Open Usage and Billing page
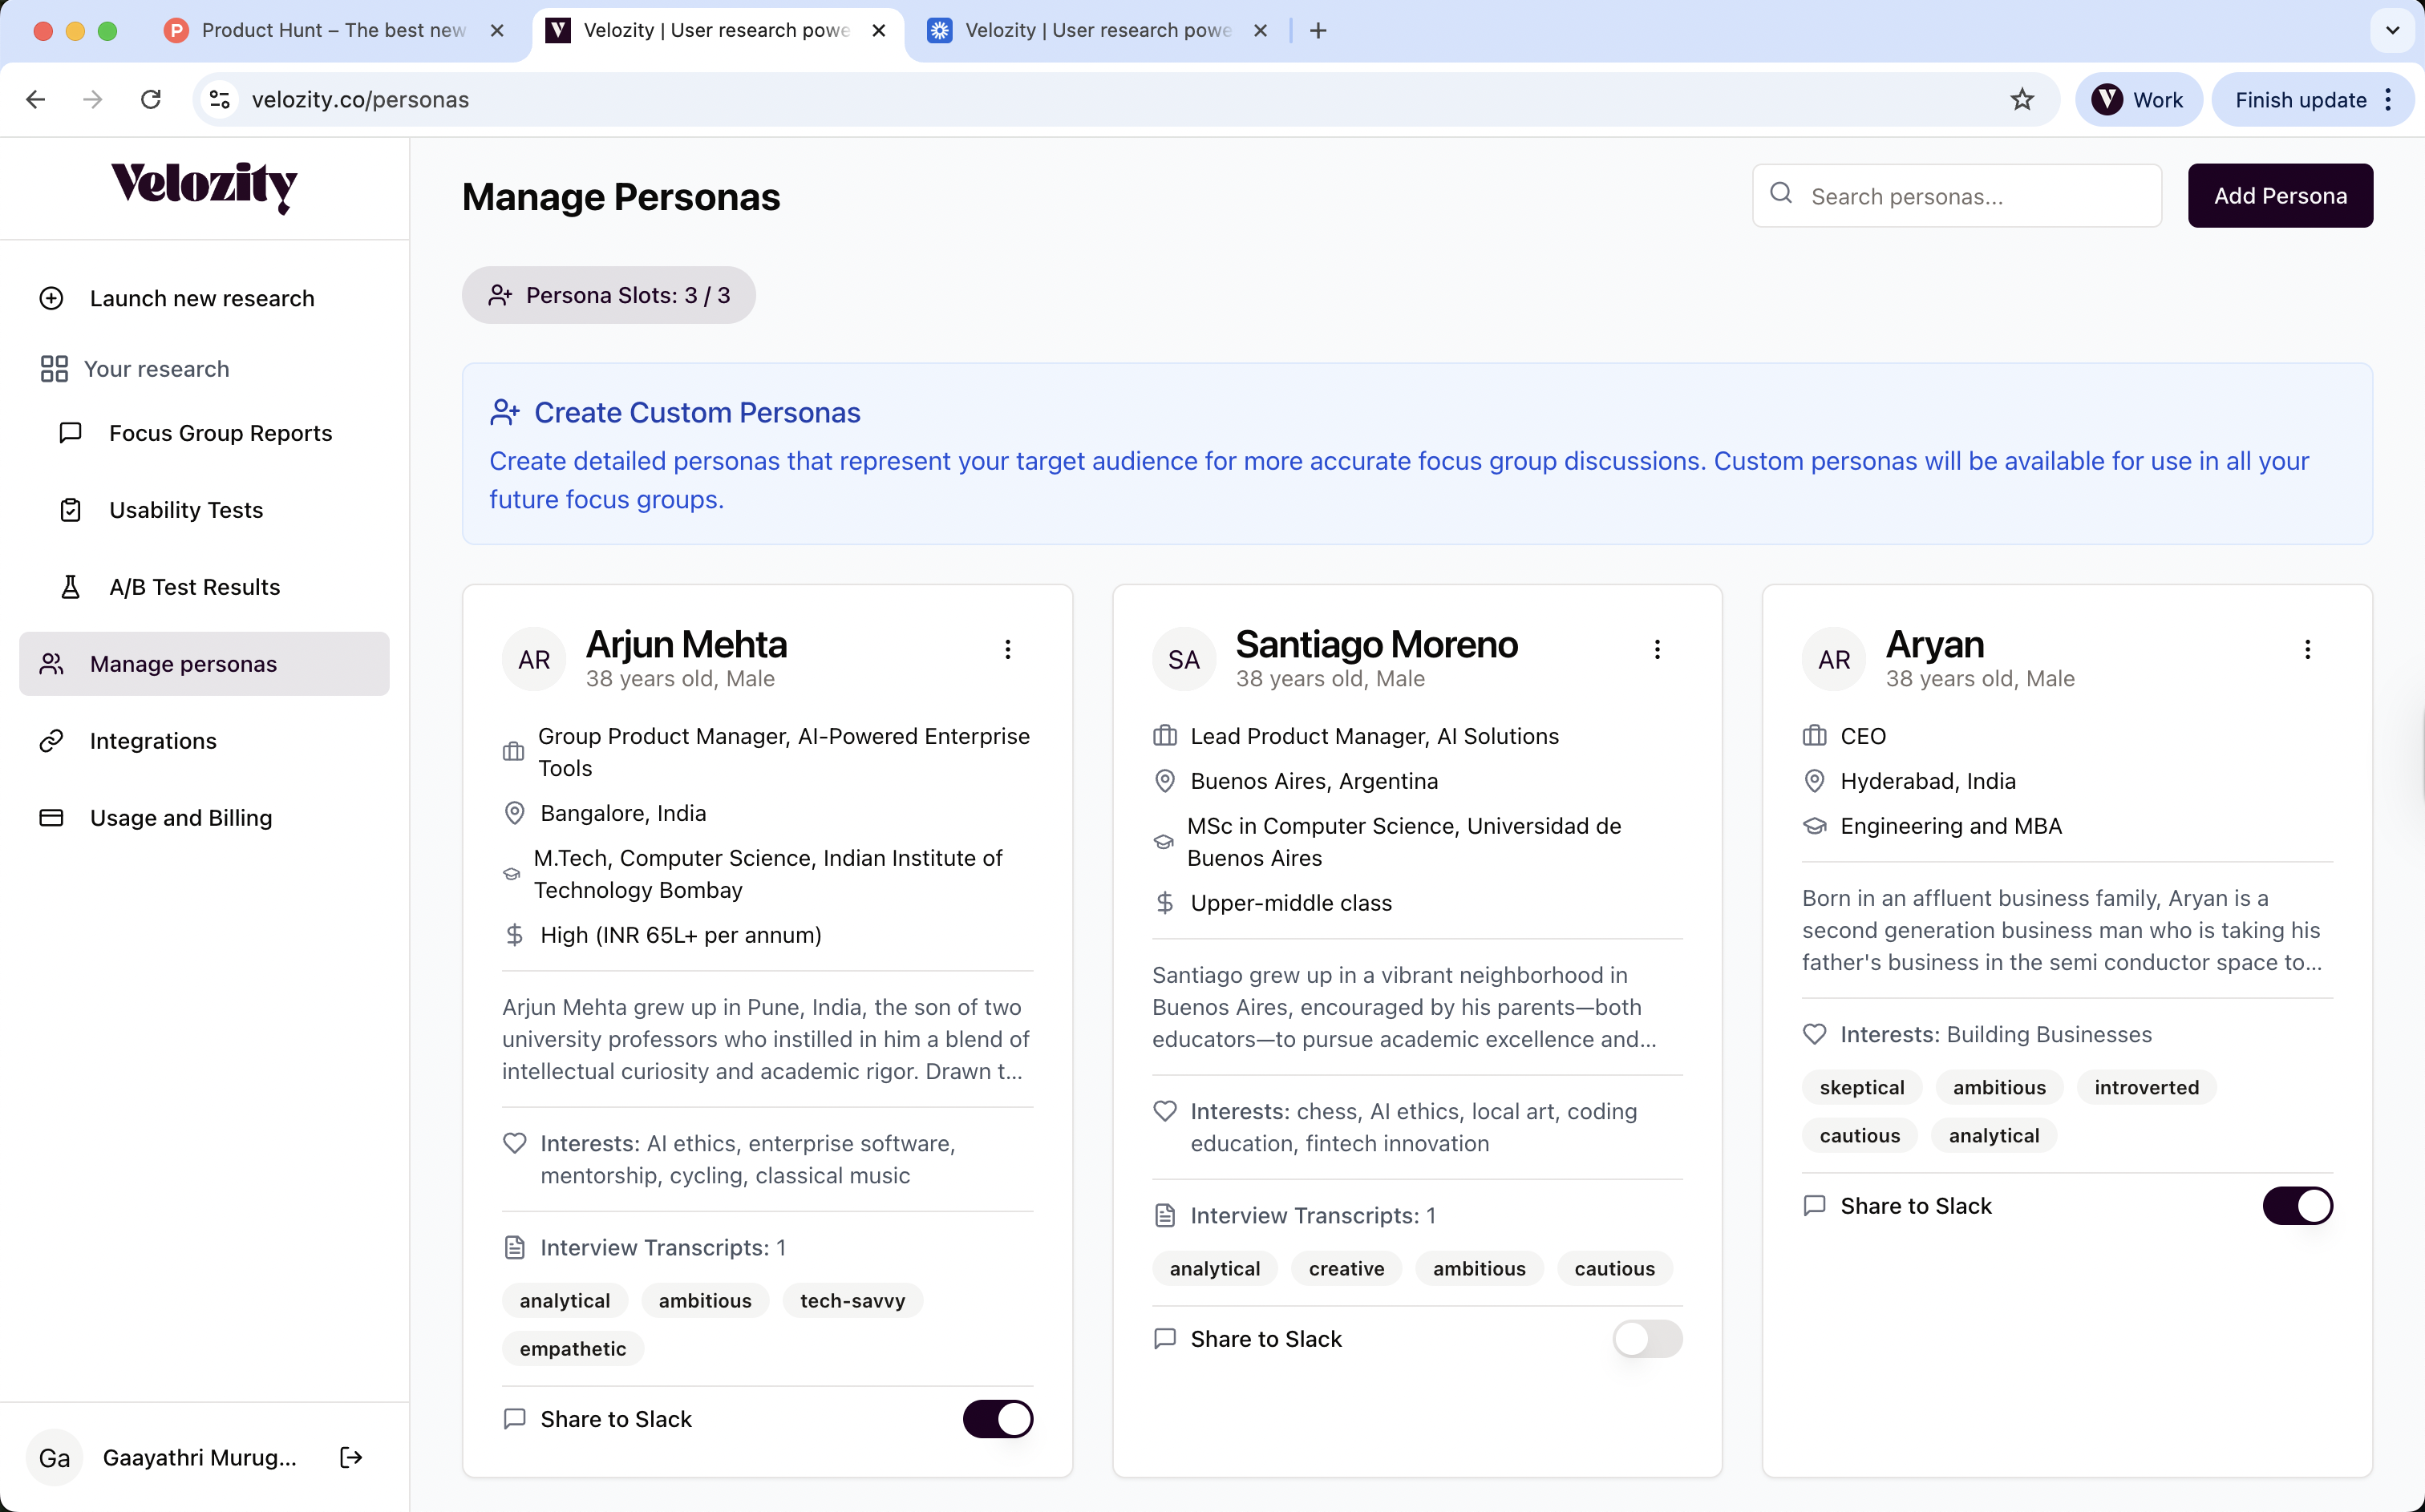Viewport: 2425px width, 1512px height. pyautogui.click(x=181, y=817)
